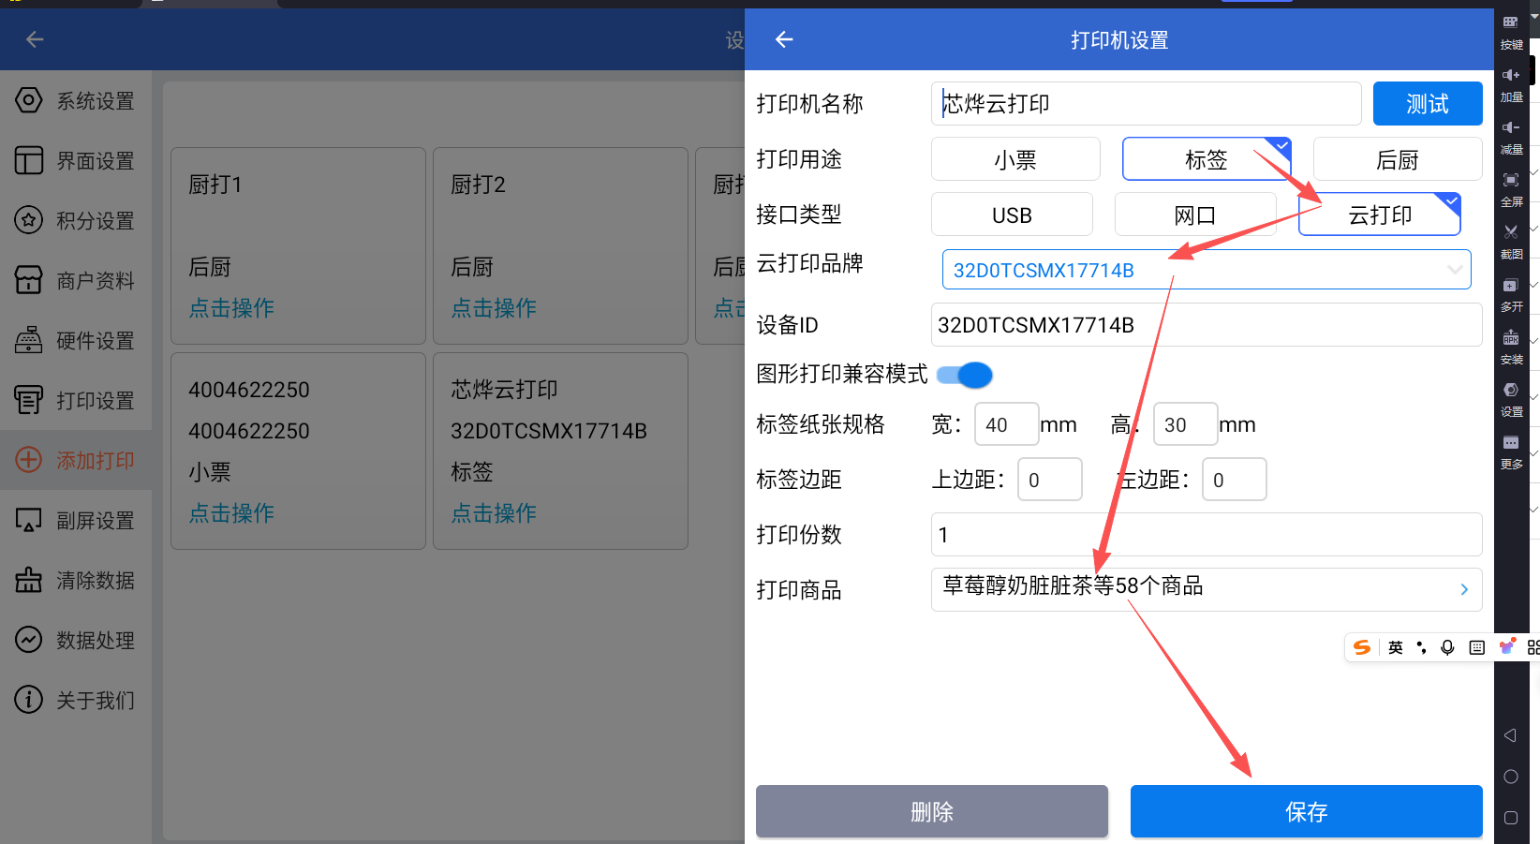Click the label width input field
Screen dimensions: 1540x844
pyautogui.click(x=1006, y=424)
